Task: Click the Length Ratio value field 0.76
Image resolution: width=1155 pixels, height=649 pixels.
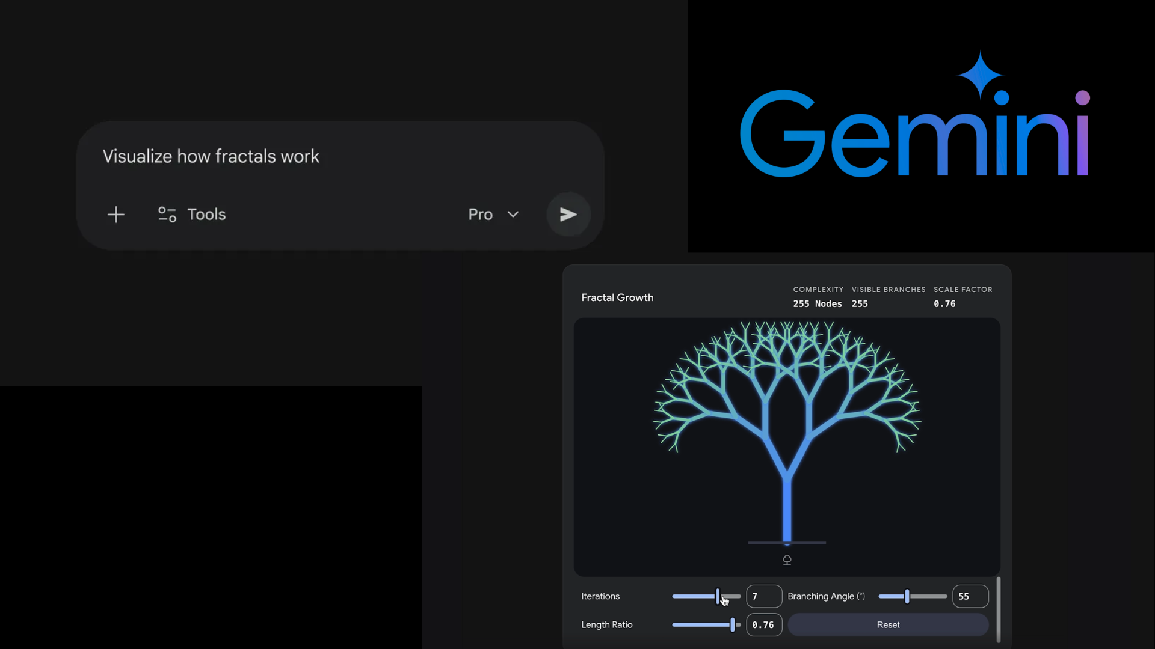Action: [764, 625]
